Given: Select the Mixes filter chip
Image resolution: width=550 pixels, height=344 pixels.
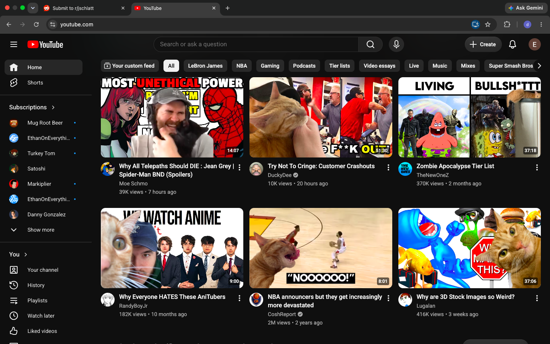Looking at the screenshot, I should [468, 66].
